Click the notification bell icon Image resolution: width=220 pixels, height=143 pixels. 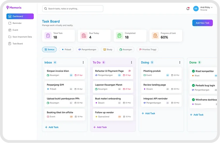pos(188,8)
